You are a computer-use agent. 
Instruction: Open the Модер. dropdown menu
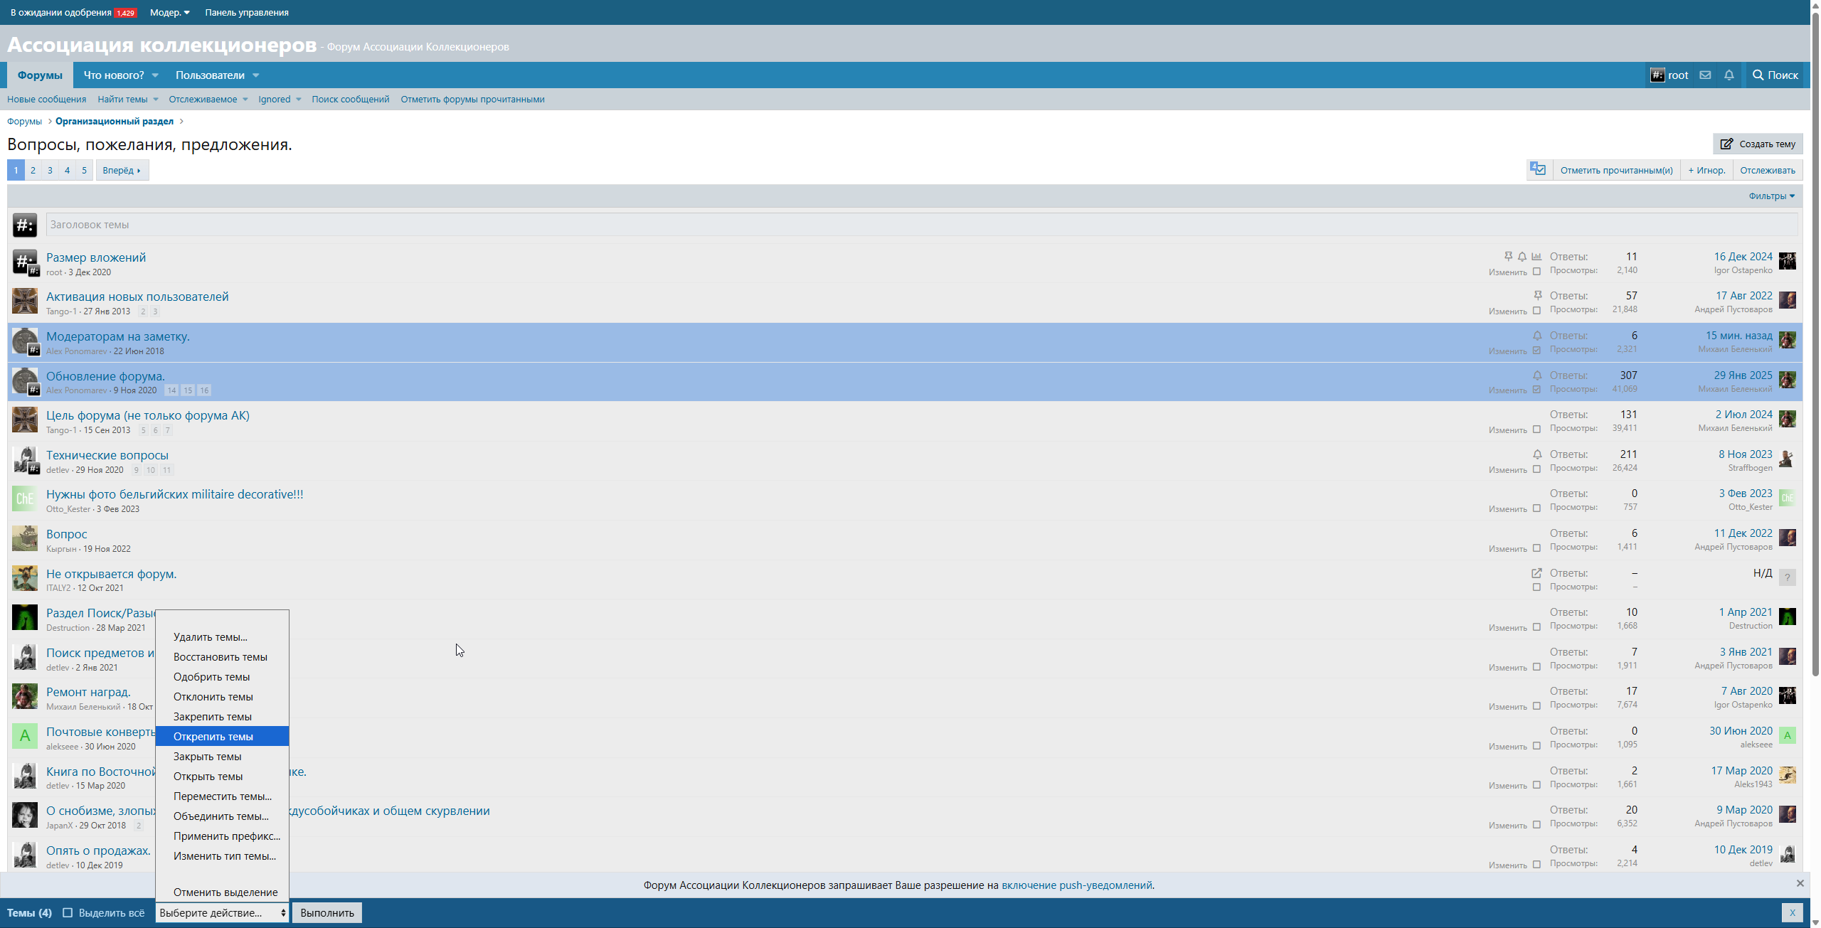(x=169, y=13)
